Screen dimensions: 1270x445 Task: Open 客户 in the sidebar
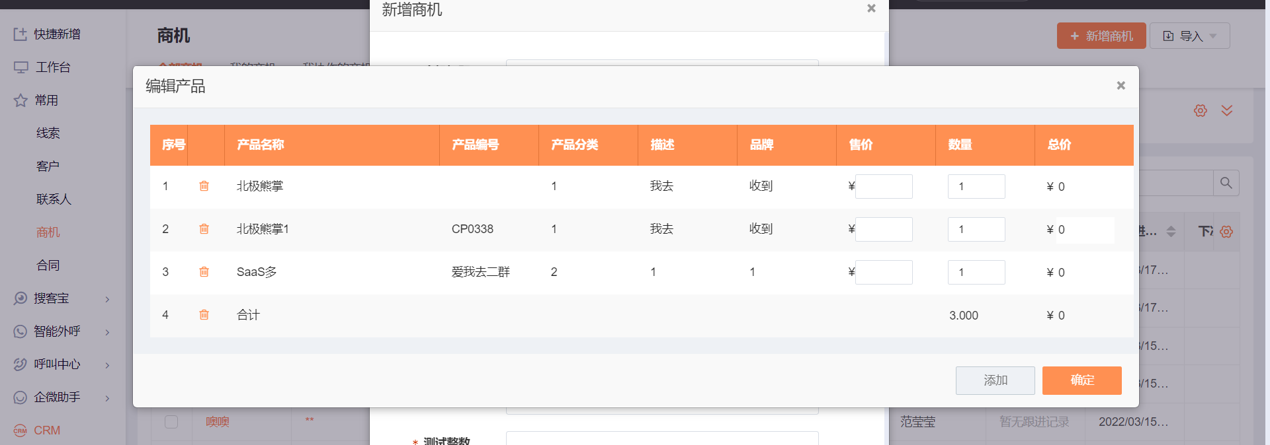[x=48, y=166]
